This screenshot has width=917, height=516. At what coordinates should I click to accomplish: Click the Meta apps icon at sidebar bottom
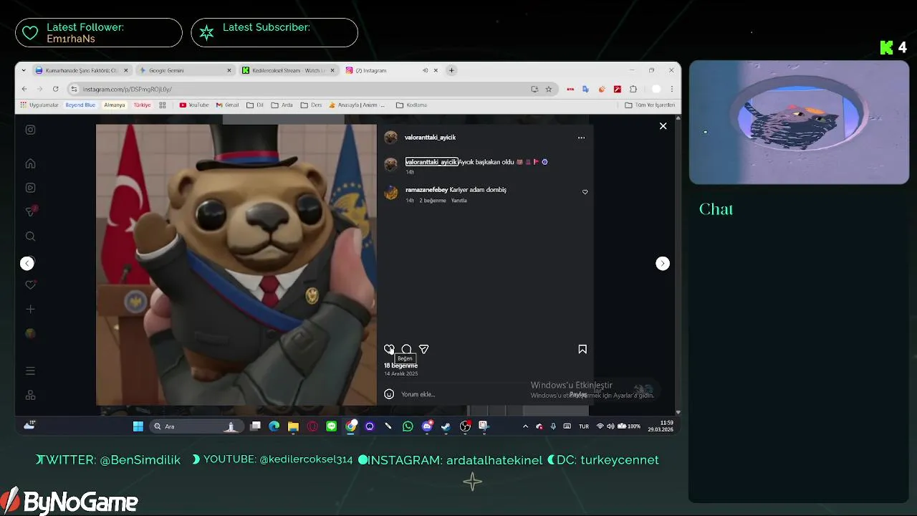click(30, 395)
